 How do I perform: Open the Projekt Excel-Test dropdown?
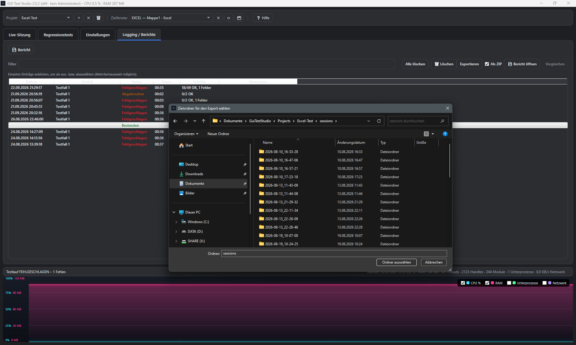click(x=46, y=18)
